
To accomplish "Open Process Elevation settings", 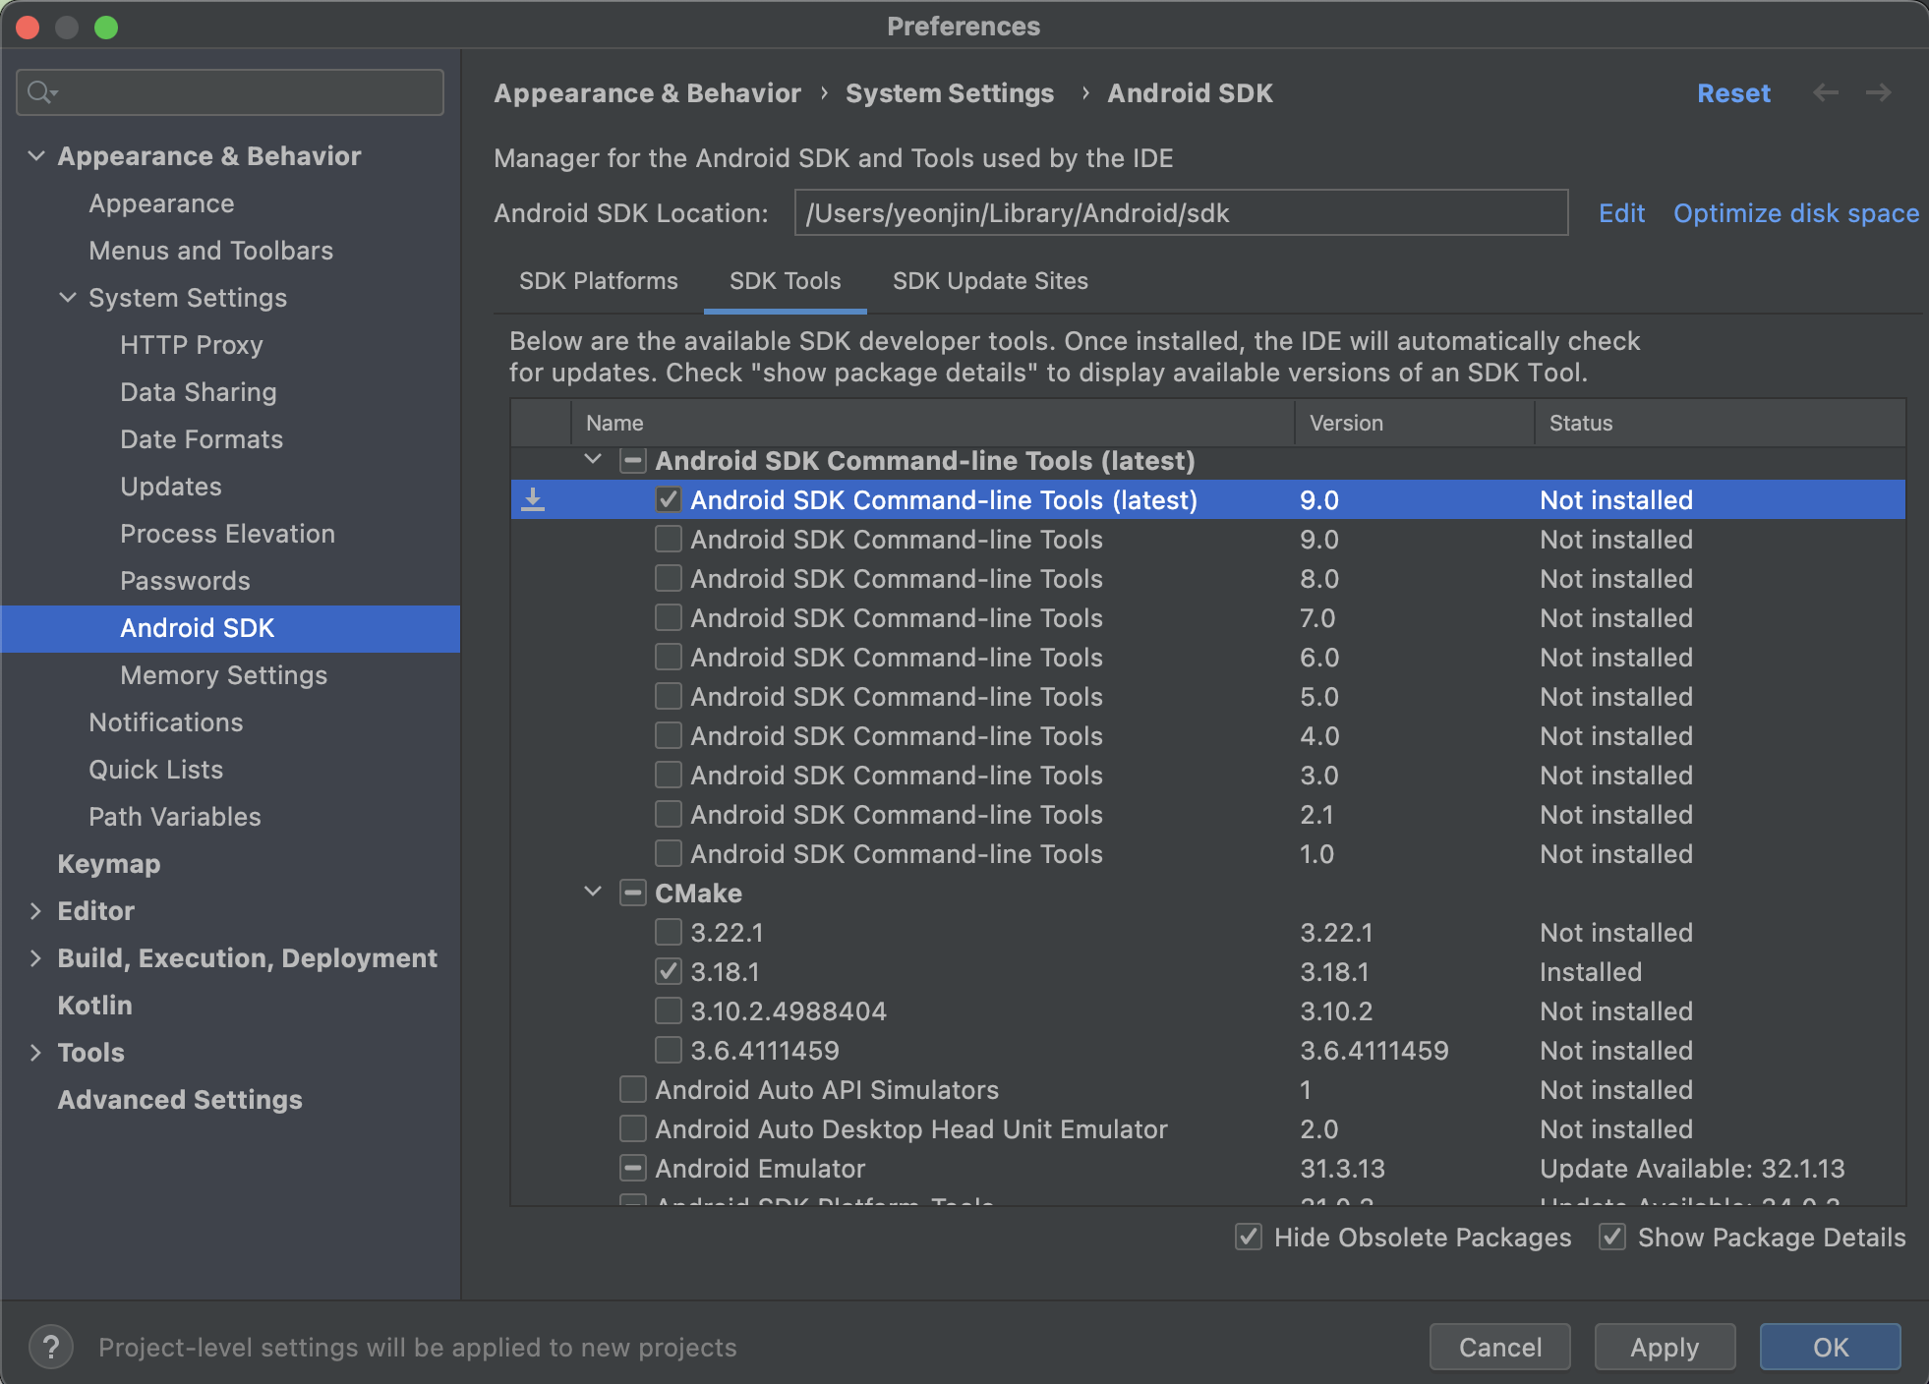I will (227, 534).
